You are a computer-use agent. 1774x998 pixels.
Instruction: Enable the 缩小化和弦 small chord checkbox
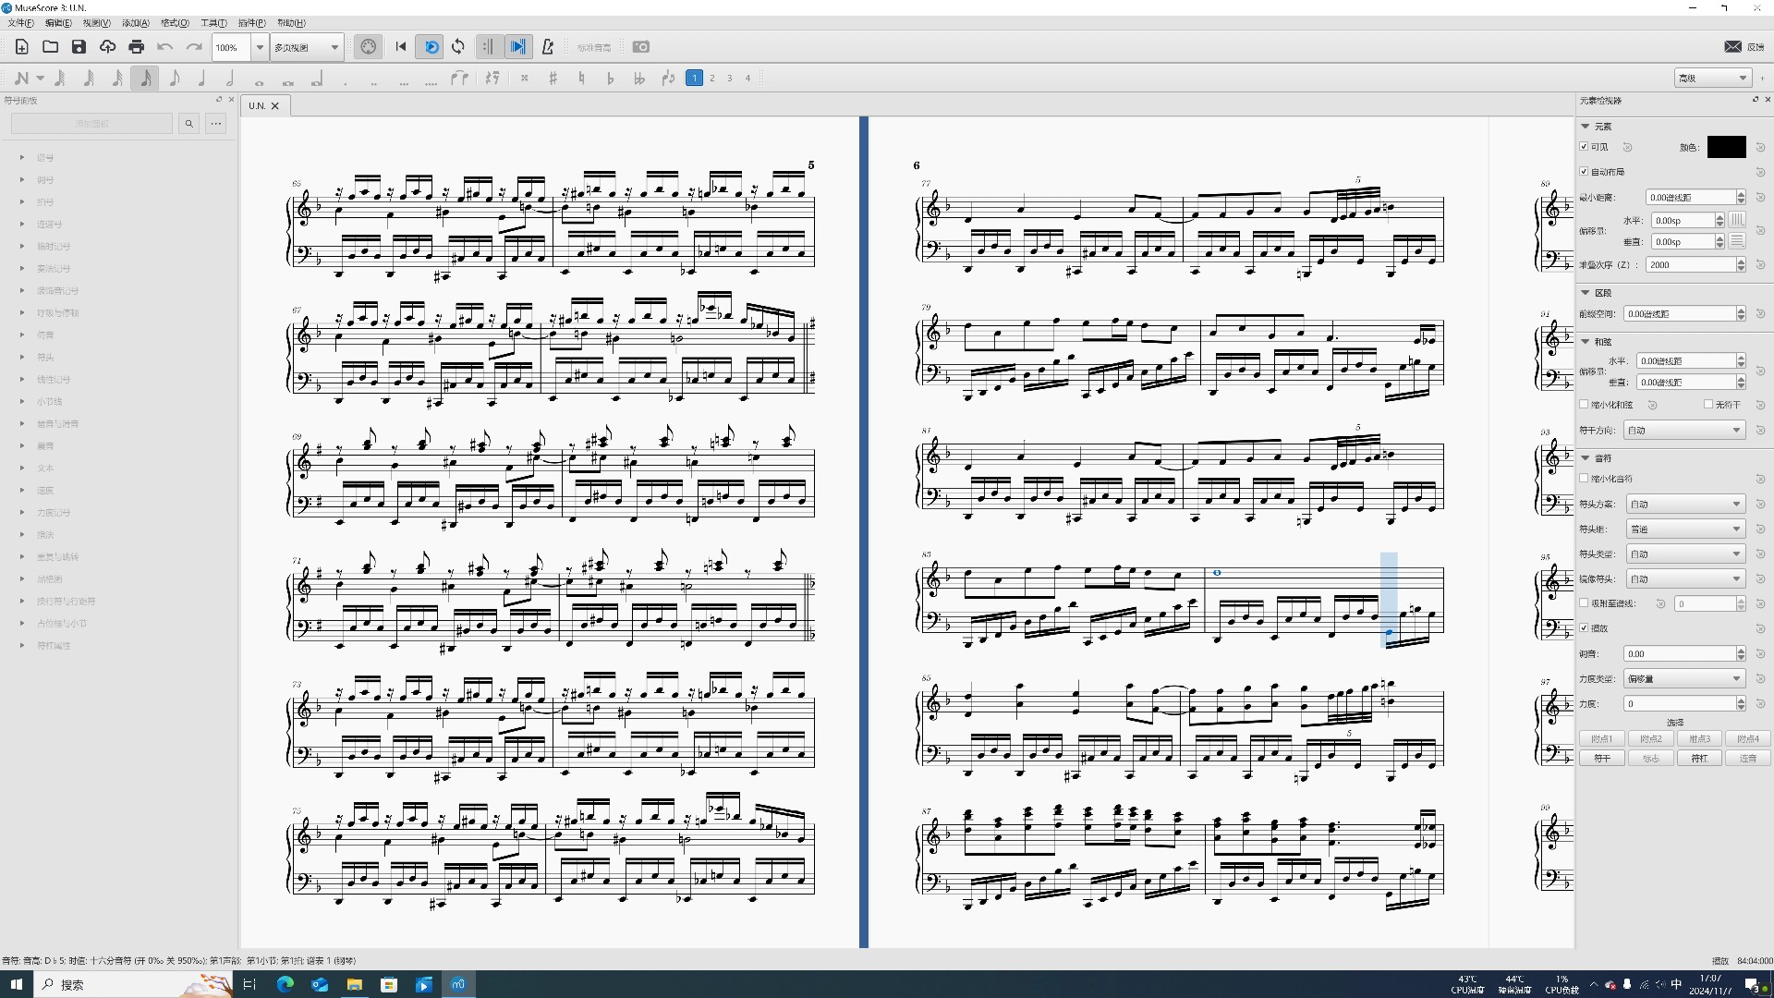[1584, 405]
